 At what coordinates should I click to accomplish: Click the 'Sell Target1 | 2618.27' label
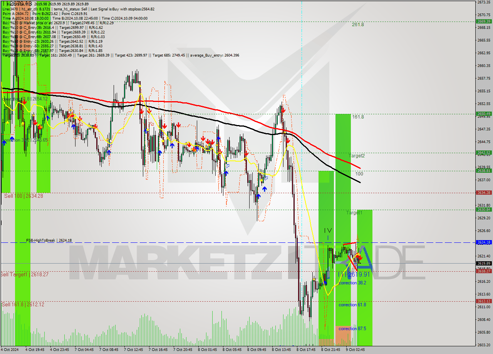tap(25, 274)
